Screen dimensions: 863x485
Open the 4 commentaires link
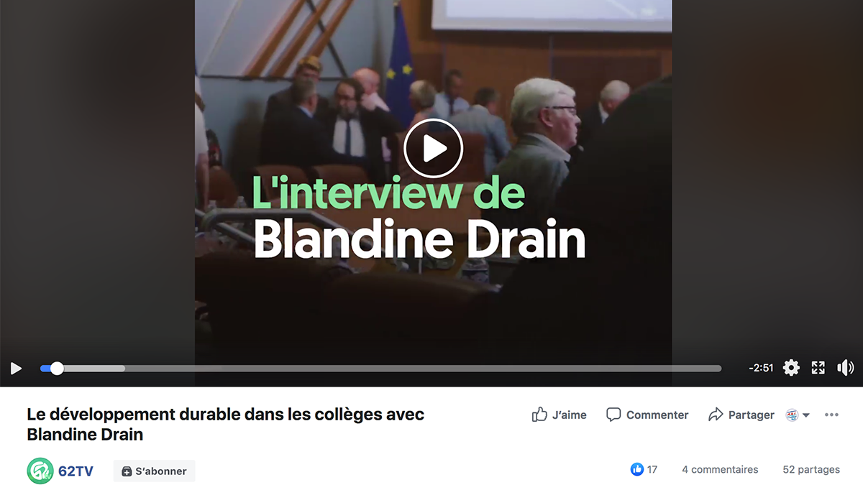720,469
